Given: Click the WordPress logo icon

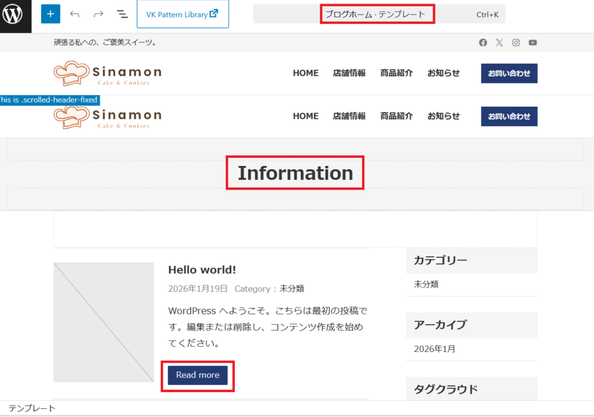Looking at the screenshot, I should (12, 14).
